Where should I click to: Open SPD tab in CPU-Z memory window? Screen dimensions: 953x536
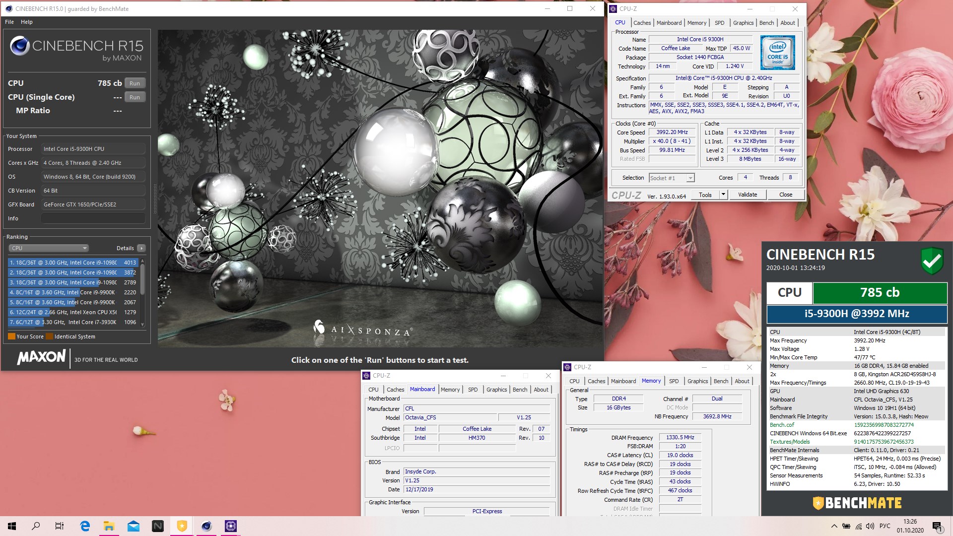pyautogui.click(x=674, y=381)
